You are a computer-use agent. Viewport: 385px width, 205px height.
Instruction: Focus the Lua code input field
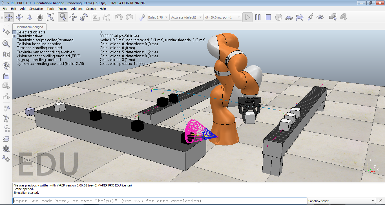click(160, 201)
